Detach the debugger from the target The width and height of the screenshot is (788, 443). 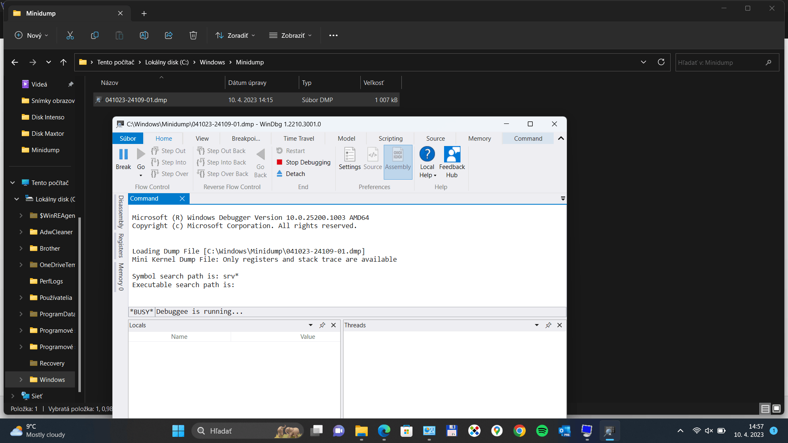[x=291, y=174]
